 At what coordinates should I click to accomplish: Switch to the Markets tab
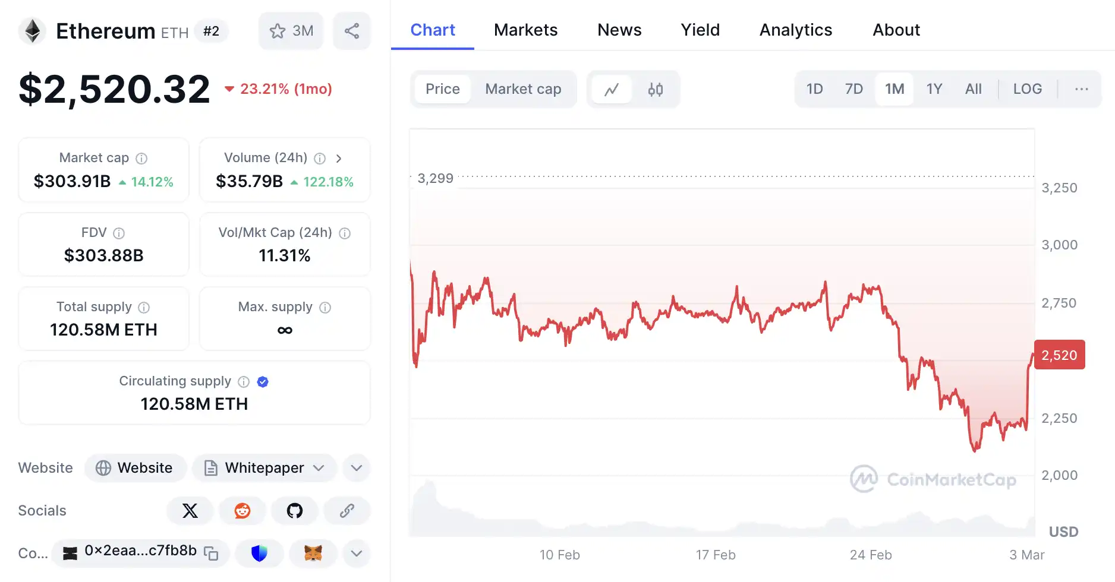[525, 30]
